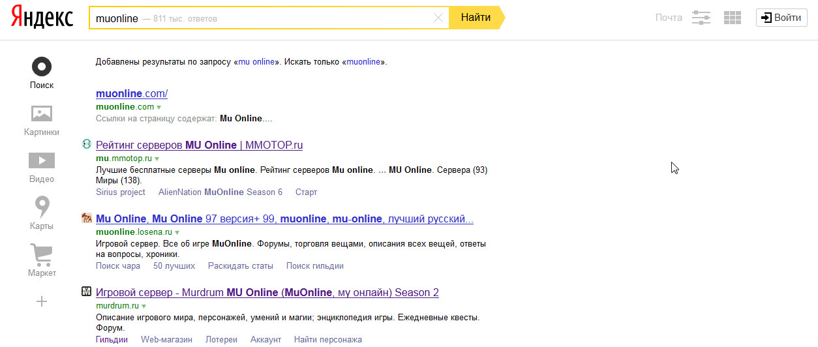The height and width of the screenshot is (347, 818).
Task: Click green muonline.losena.ru URL
Action: tap(134, 232)
